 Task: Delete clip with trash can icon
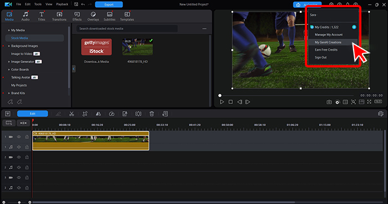[x=152, y=114]
